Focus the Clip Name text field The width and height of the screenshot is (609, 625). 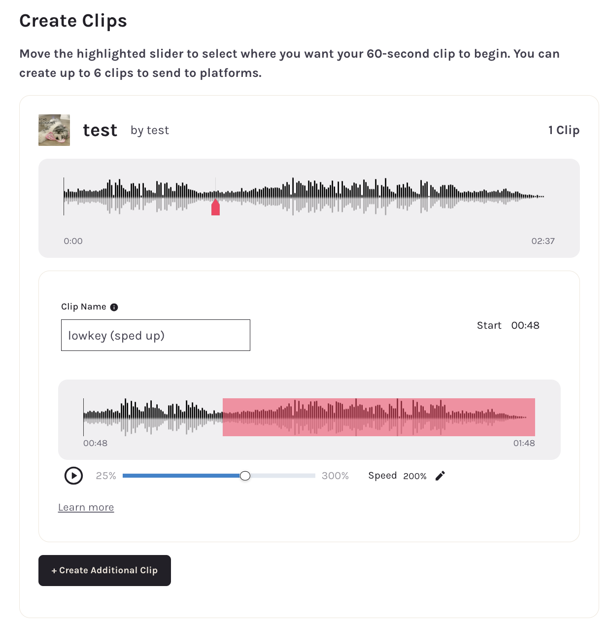(156, 335)
